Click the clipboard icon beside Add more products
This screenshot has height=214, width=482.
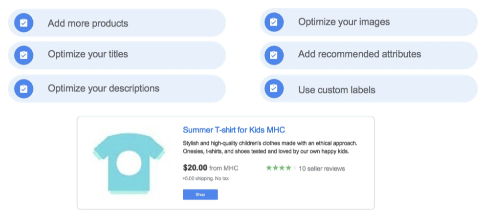pyautogui.click(x=23, y=23)
